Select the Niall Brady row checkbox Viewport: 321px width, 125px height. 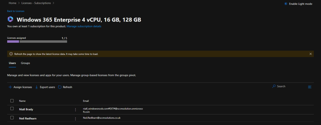(x=12, y=109)
